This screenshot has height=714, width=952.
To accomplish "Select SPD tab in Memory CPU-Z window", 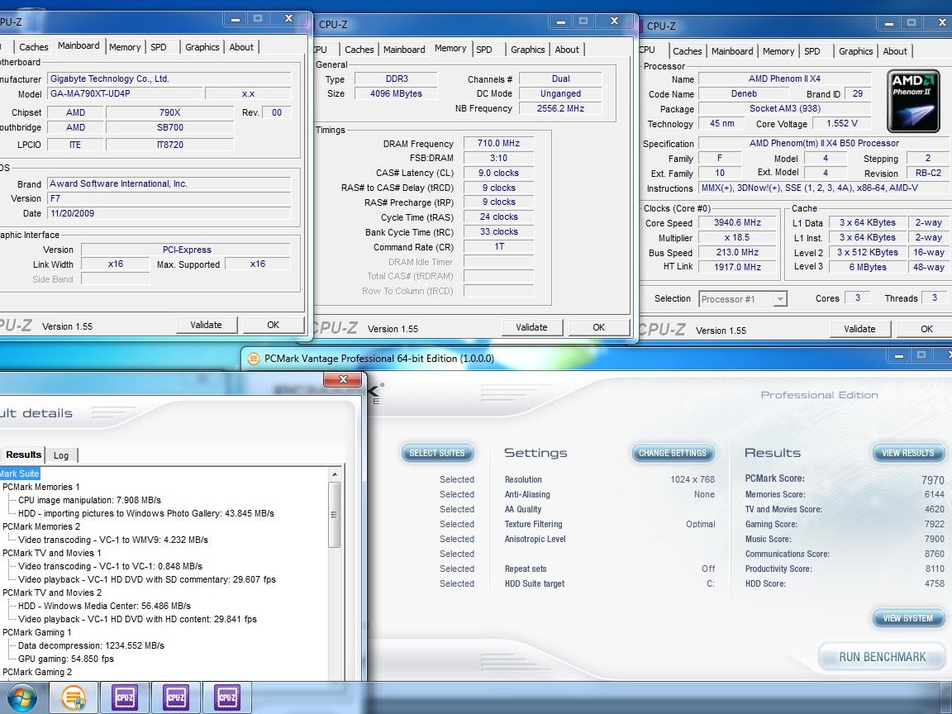I will [484, 50].
